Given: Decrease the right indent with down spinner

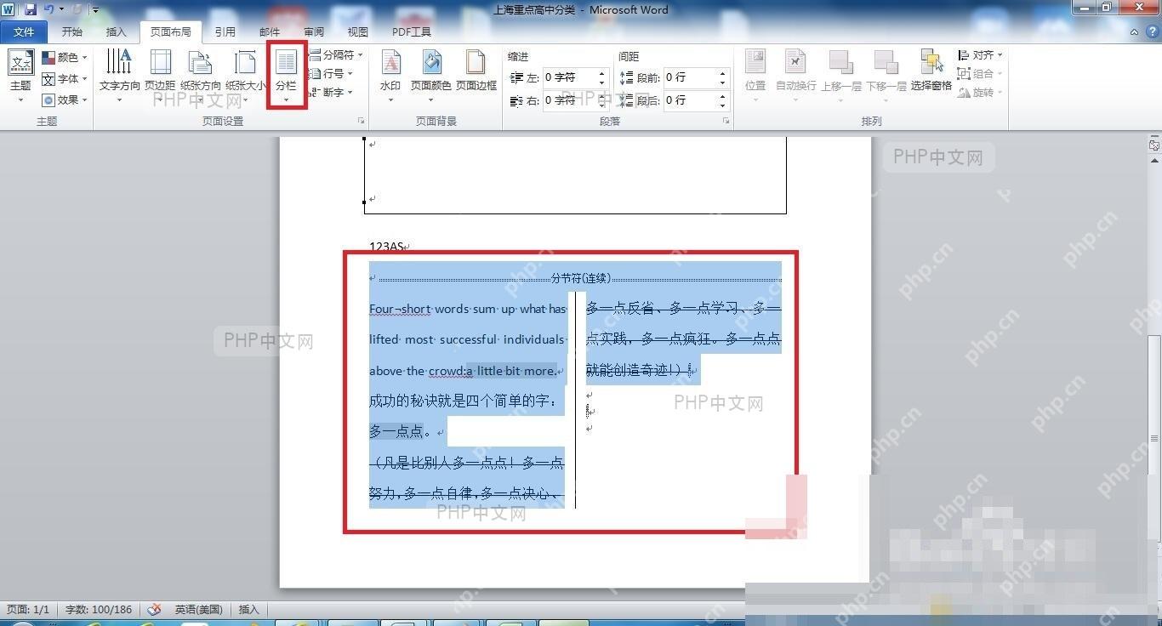Looking at the screenshot, I should [602, 105].
